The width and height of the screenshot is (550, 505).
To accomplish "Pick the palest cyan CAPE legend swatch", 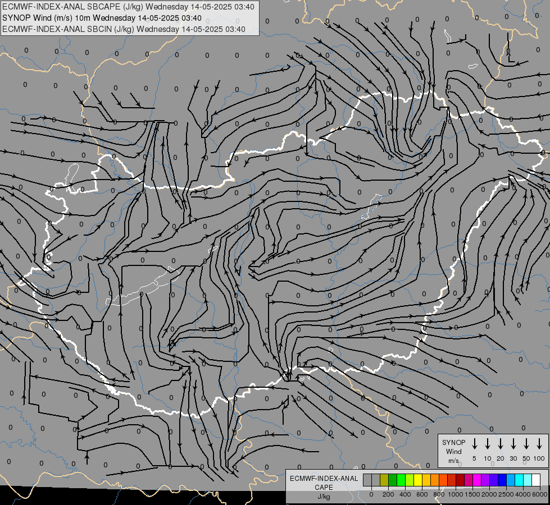I will pyautogui.click(x=528, y=480).
